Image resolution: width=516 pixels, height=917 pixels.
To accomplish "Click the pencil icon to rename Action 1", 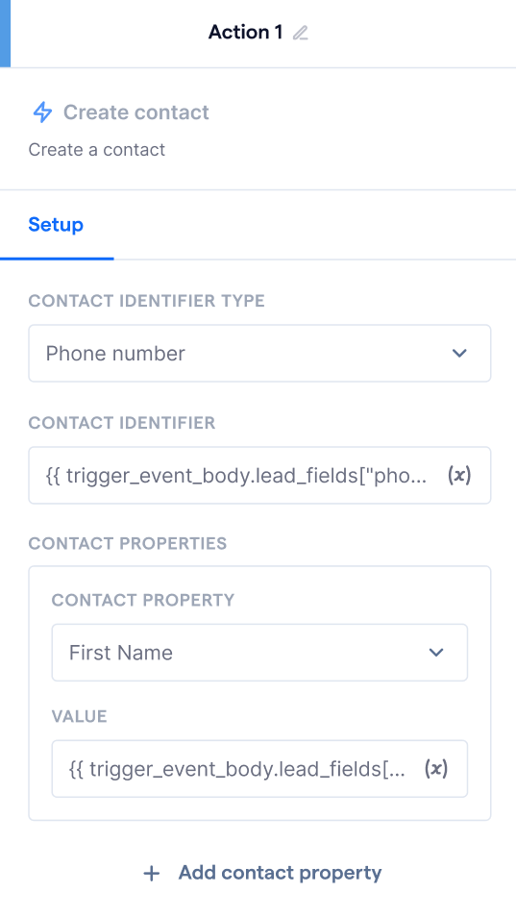I will pos(301,33).
